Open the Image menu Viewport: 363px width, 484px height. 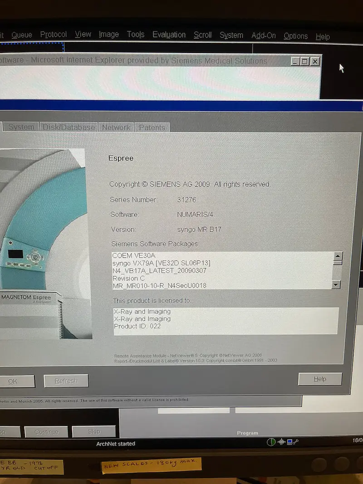[x=108, y=34]
